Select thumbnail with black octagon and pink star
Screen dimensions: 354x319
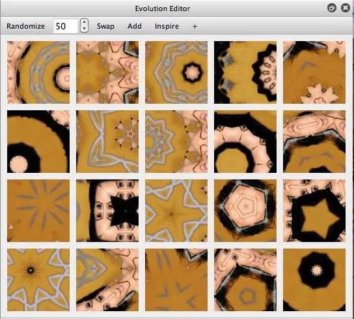pyautogui.click(x=314, y=280)
